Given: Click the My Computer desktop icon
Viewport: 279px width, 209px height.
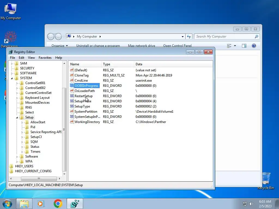Looking at the screenshot, I should [x=11, y=11].
